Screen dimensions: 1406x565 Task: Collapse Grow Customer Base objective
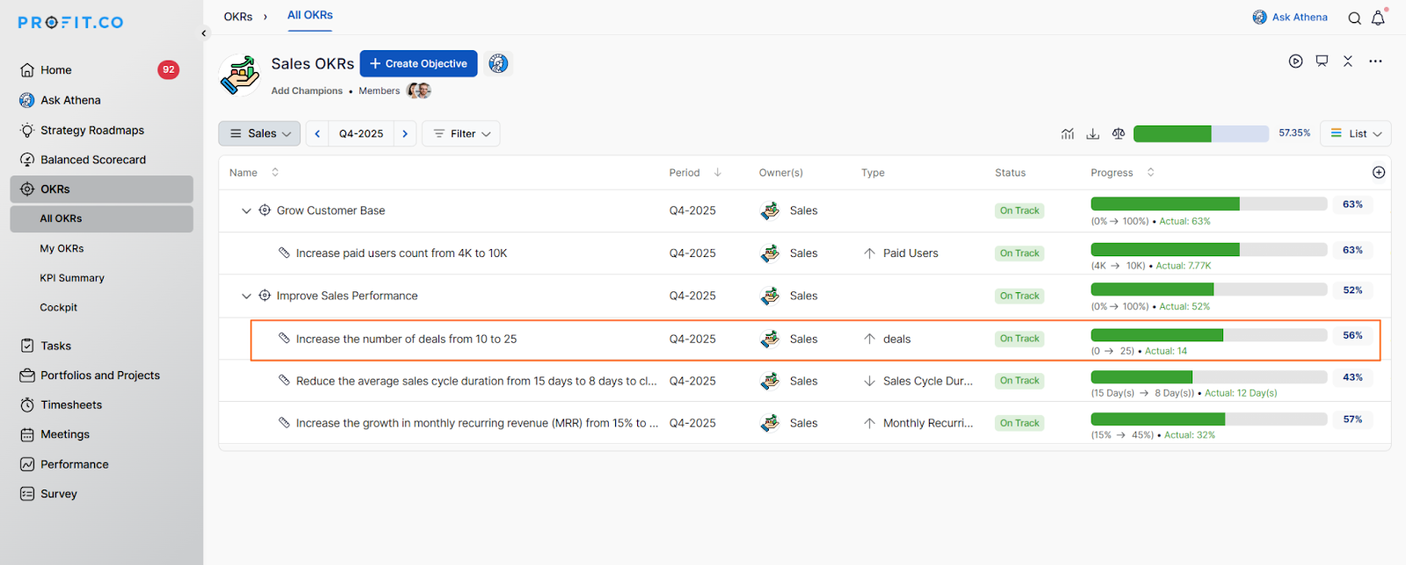pyautogui.click(x=247, y=211)
